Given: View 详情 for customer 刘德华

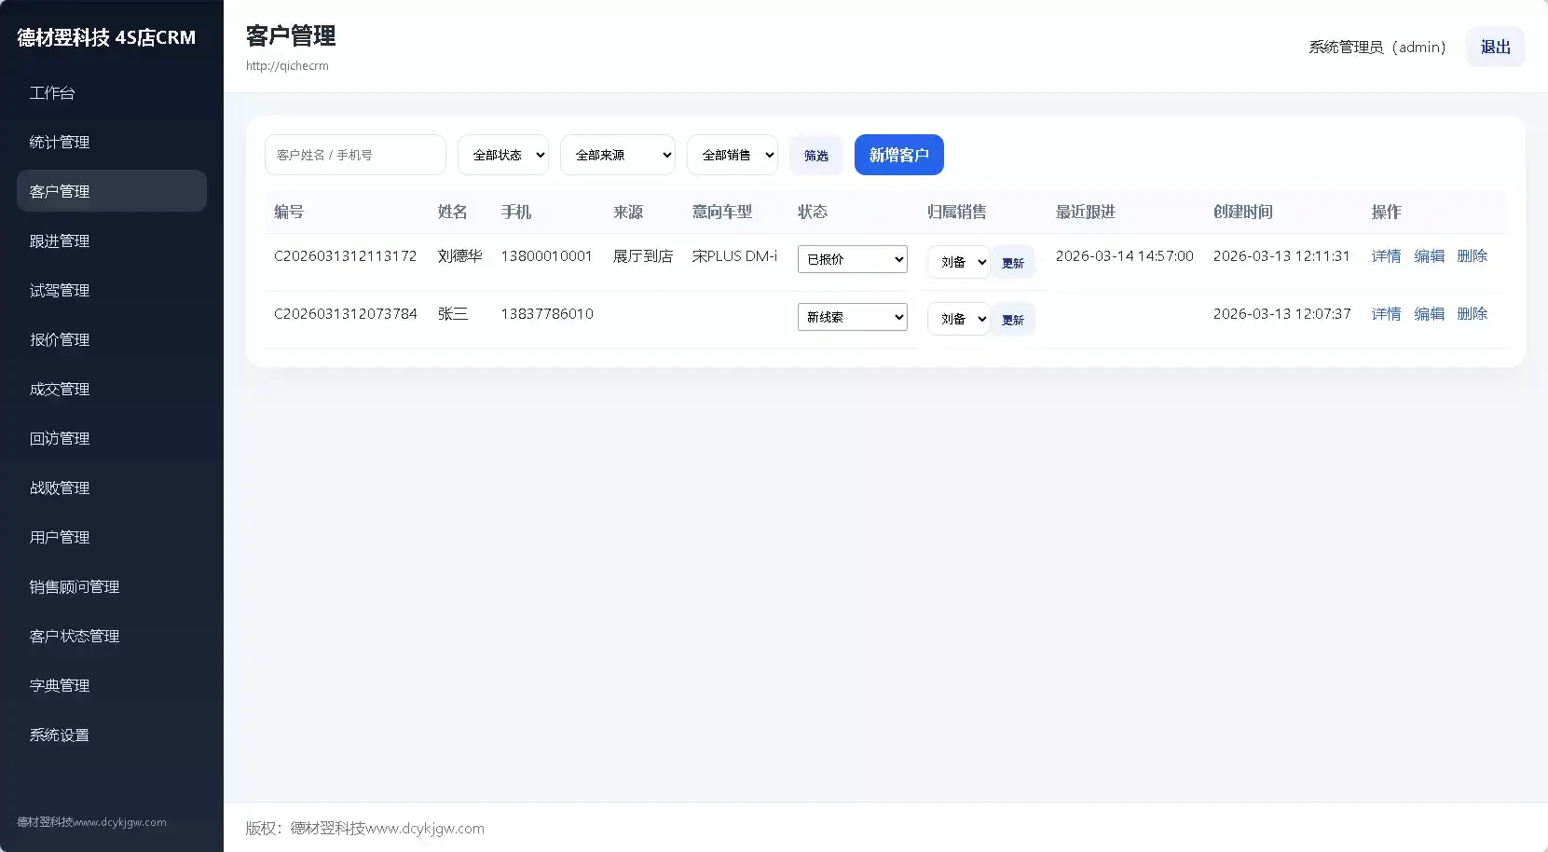Looking at the screenshot, I should pyautogui.click(x=1386, y=256).
